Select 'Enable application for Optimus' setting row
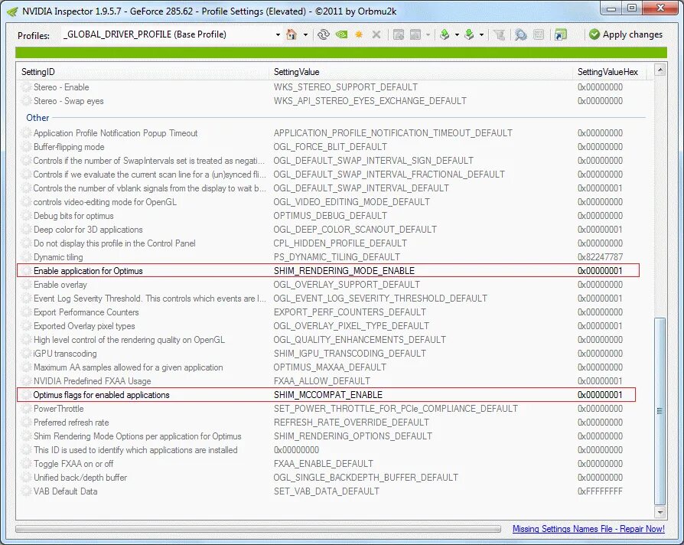 (x=328, y=270)
